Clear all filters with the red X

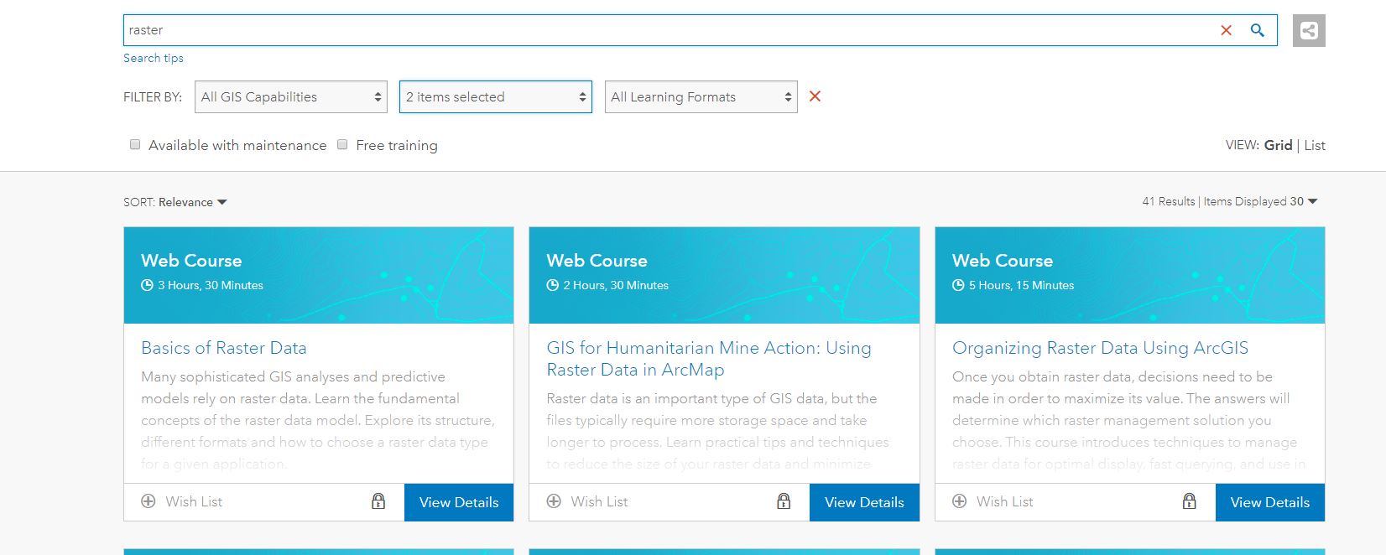pyautogui.click(x=815, y=96)
